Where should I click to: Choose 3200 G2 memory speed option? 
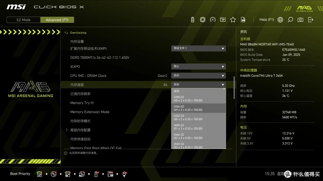pos(198,99)
